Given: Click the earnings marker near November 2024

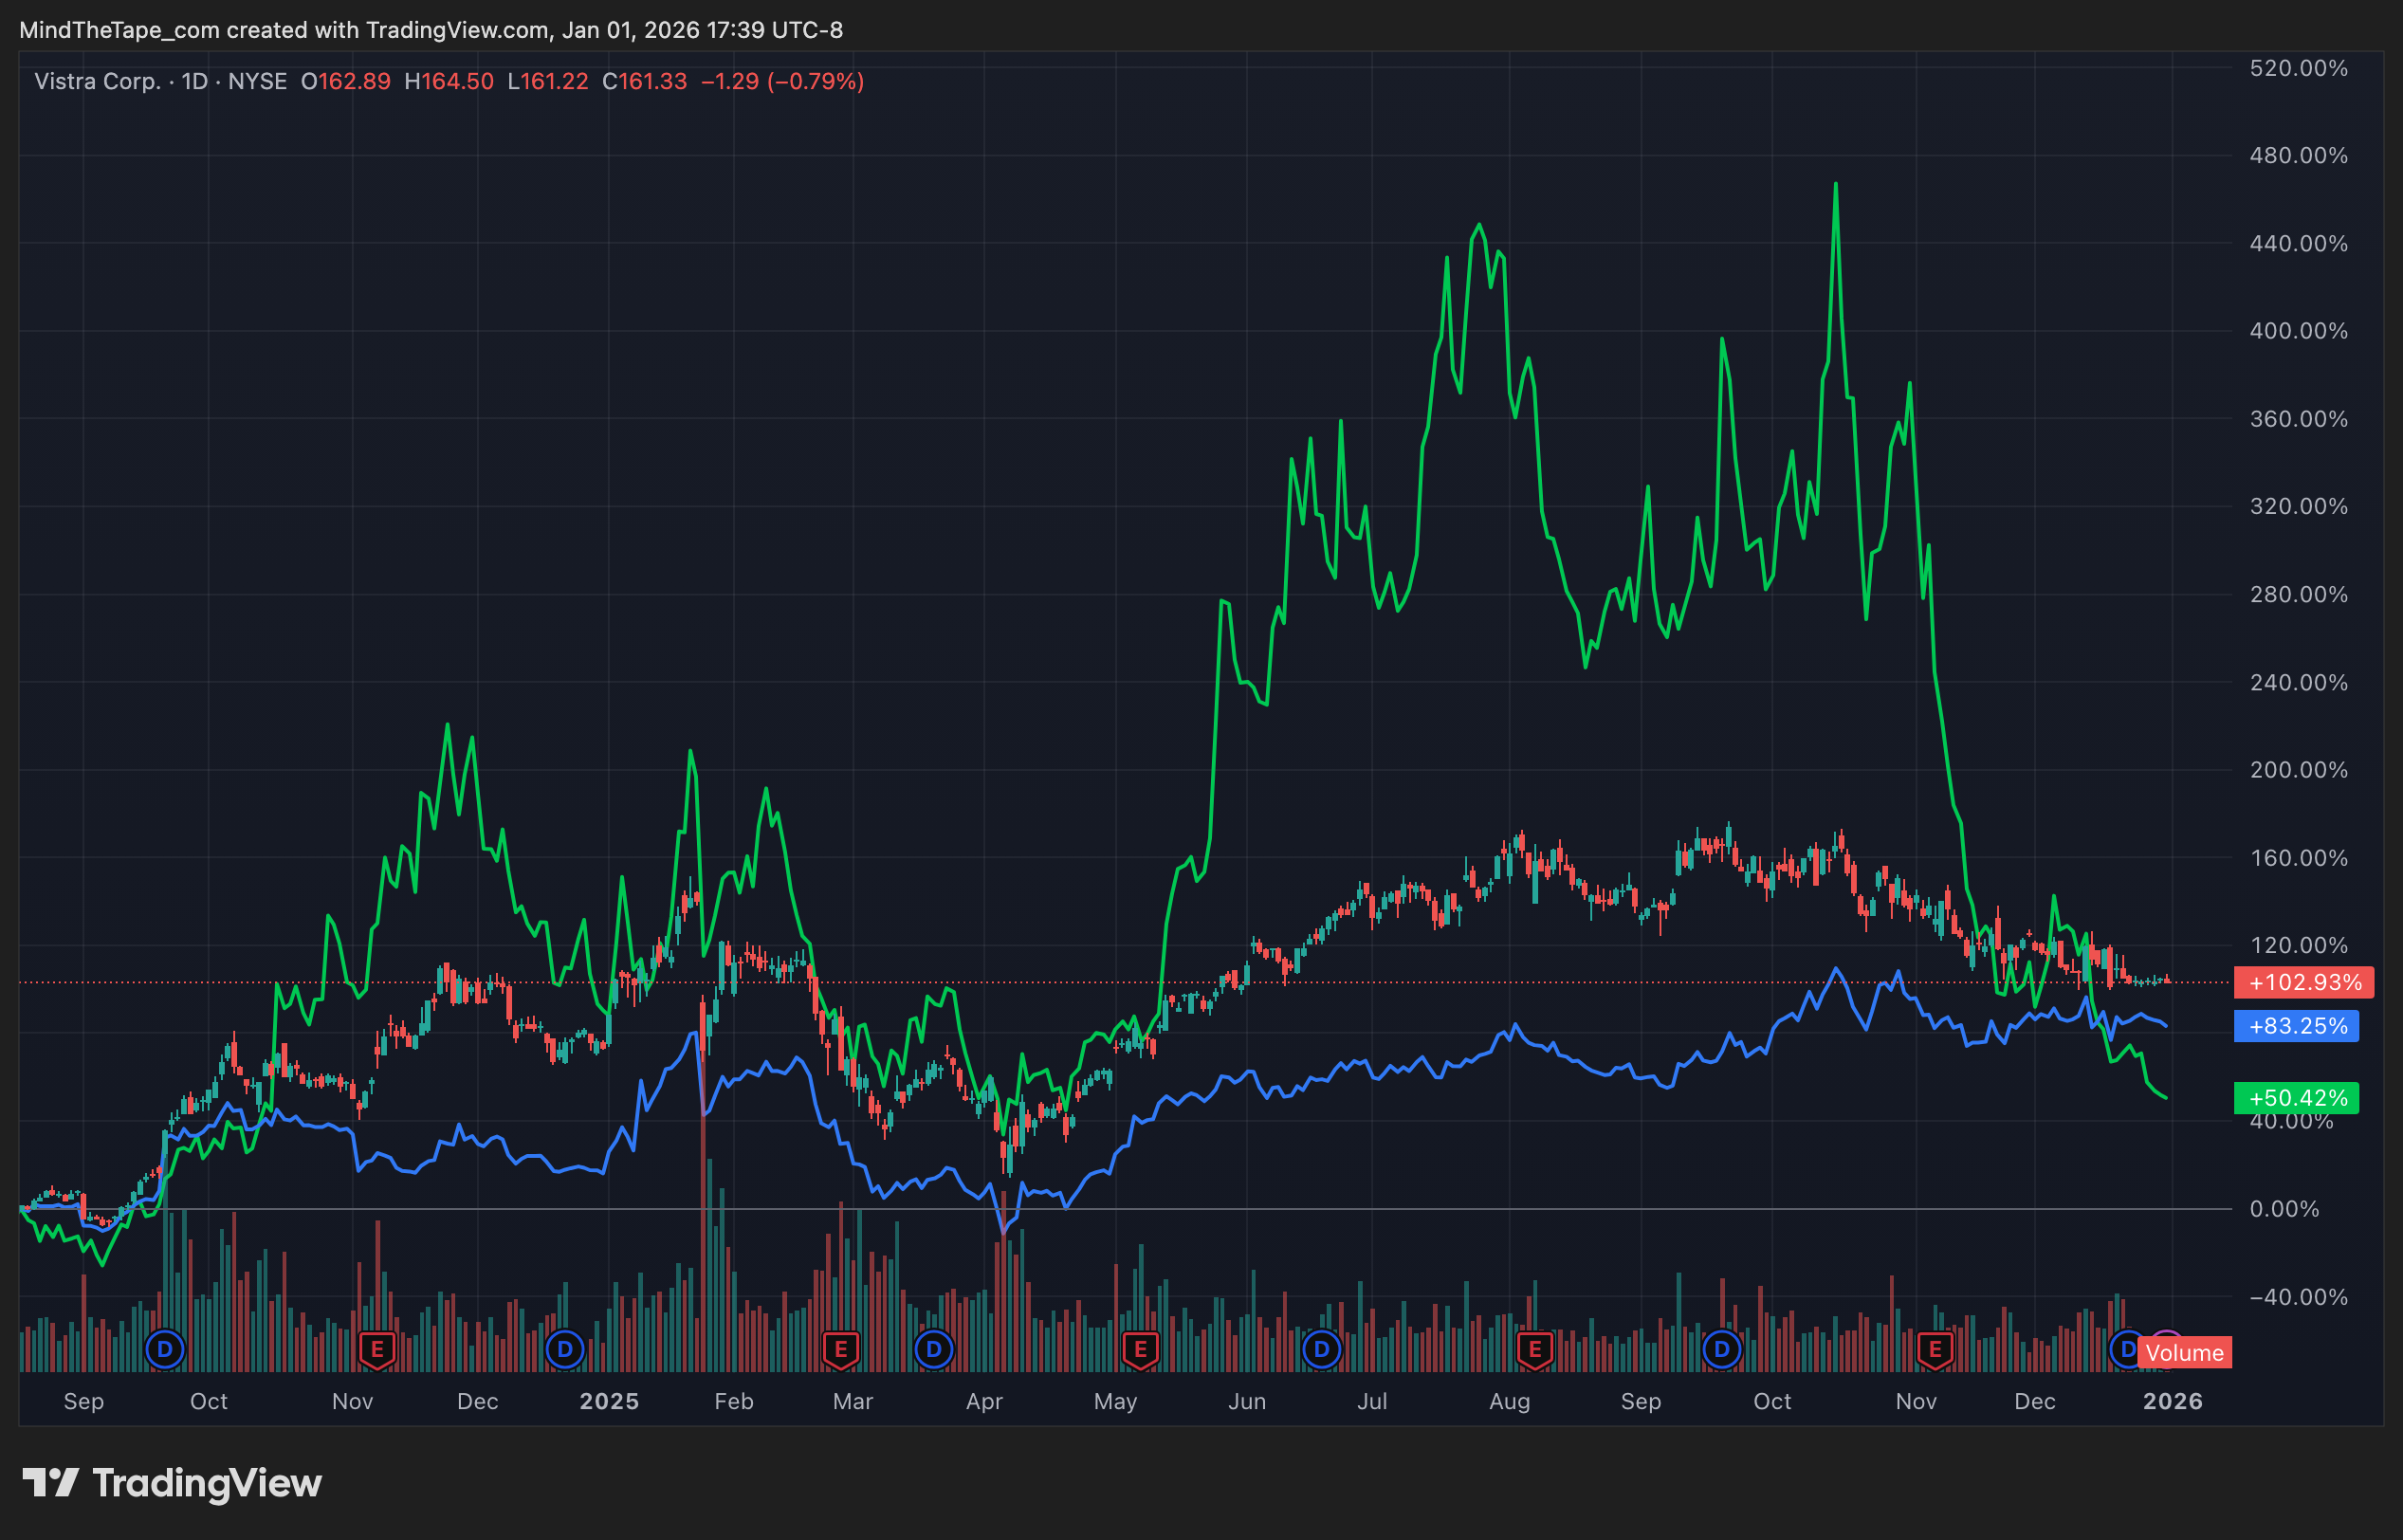Looking at the screenshot, I should [x=377, y=1350].
